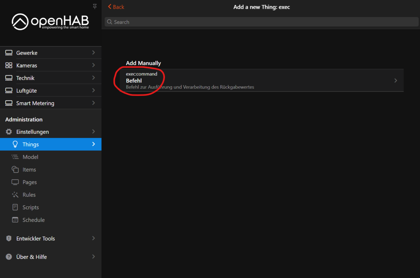Click the openHAB logo

coord(50,22)
